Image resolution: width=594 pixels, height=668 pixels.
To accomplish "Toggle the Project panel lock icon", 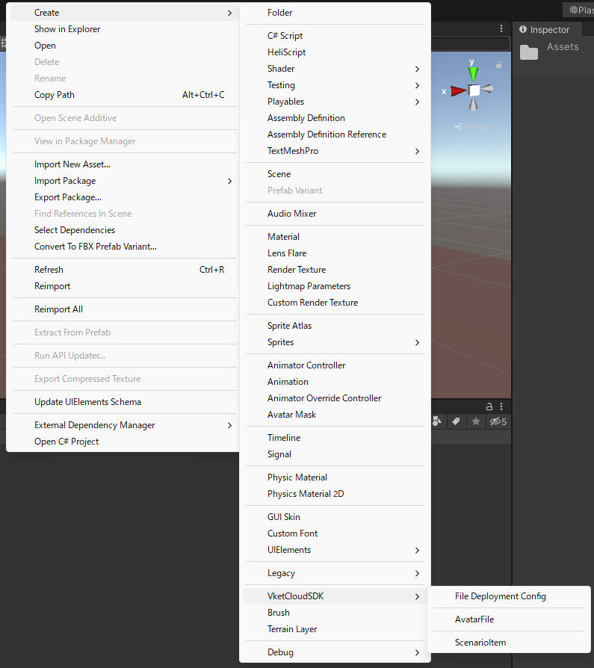I will (x=489, y=406).
